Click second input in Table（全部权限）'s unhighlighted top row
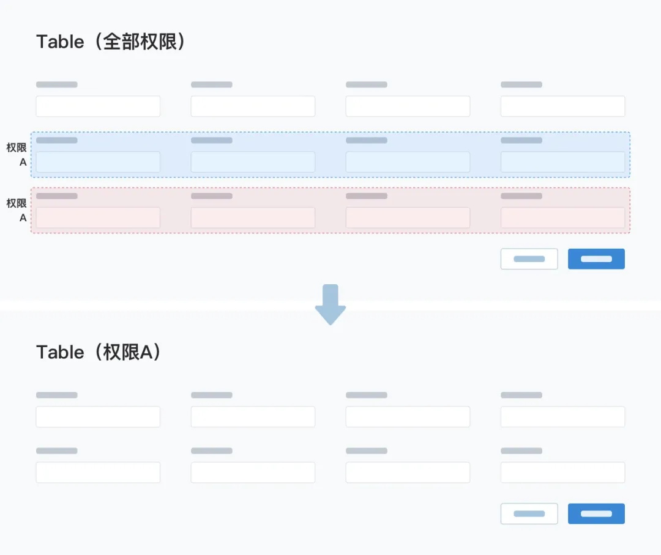Image resolution: width=661 pixels, height=555 pixels. 253,106
